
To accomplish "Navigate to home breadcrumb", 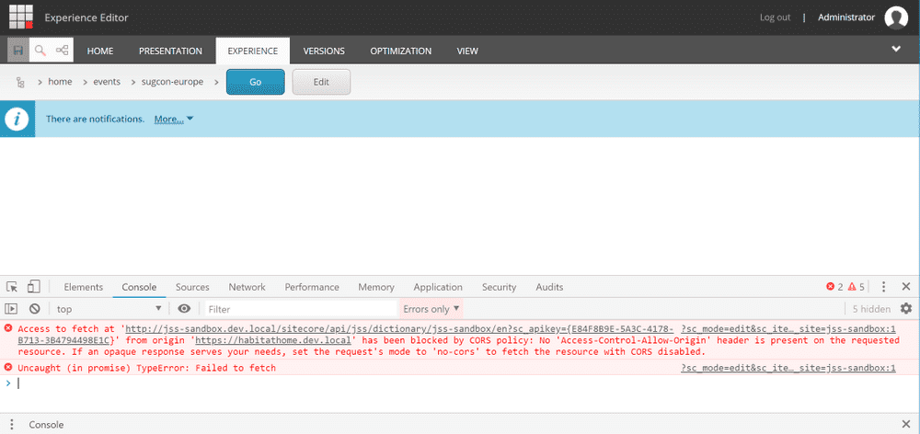I will point(60,82).
